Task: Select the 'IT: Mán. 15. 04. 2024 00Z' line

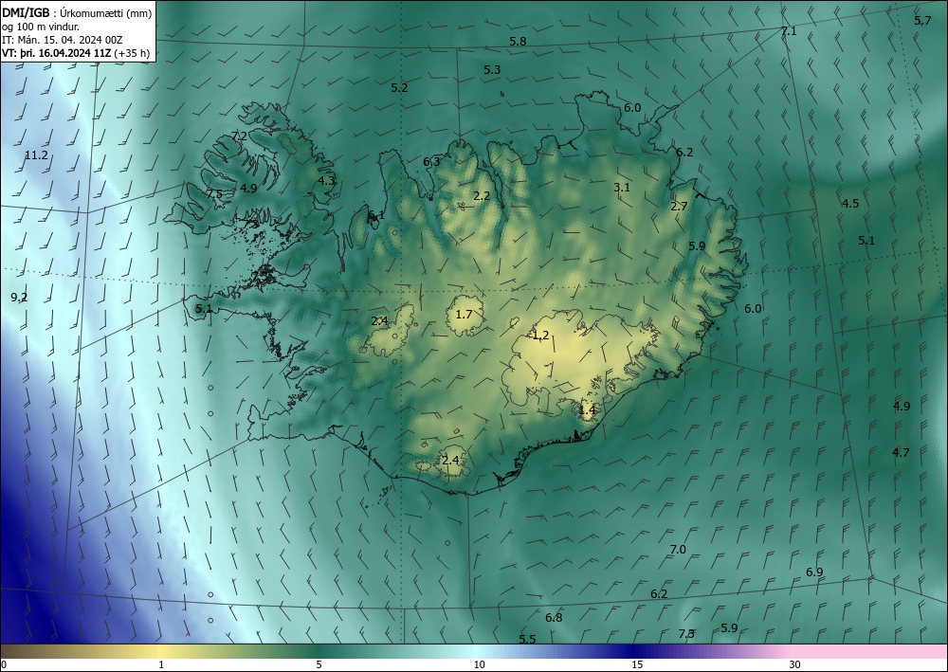Action: coord(63,40)
